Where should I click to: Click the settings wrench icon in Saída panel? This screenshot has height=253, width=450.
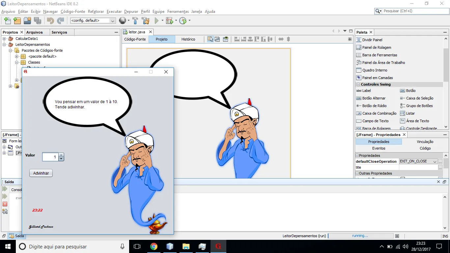point(5,211)
